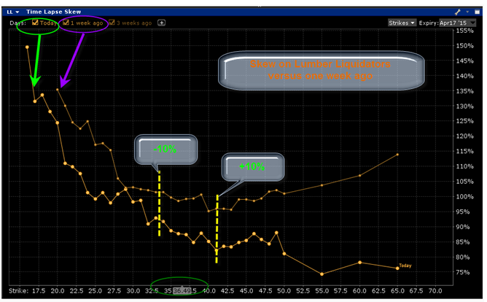The width and height of the screenshot is (487, 302).
Task: Click the 30.0 strike axis label
Action: [x=133, y=291]
